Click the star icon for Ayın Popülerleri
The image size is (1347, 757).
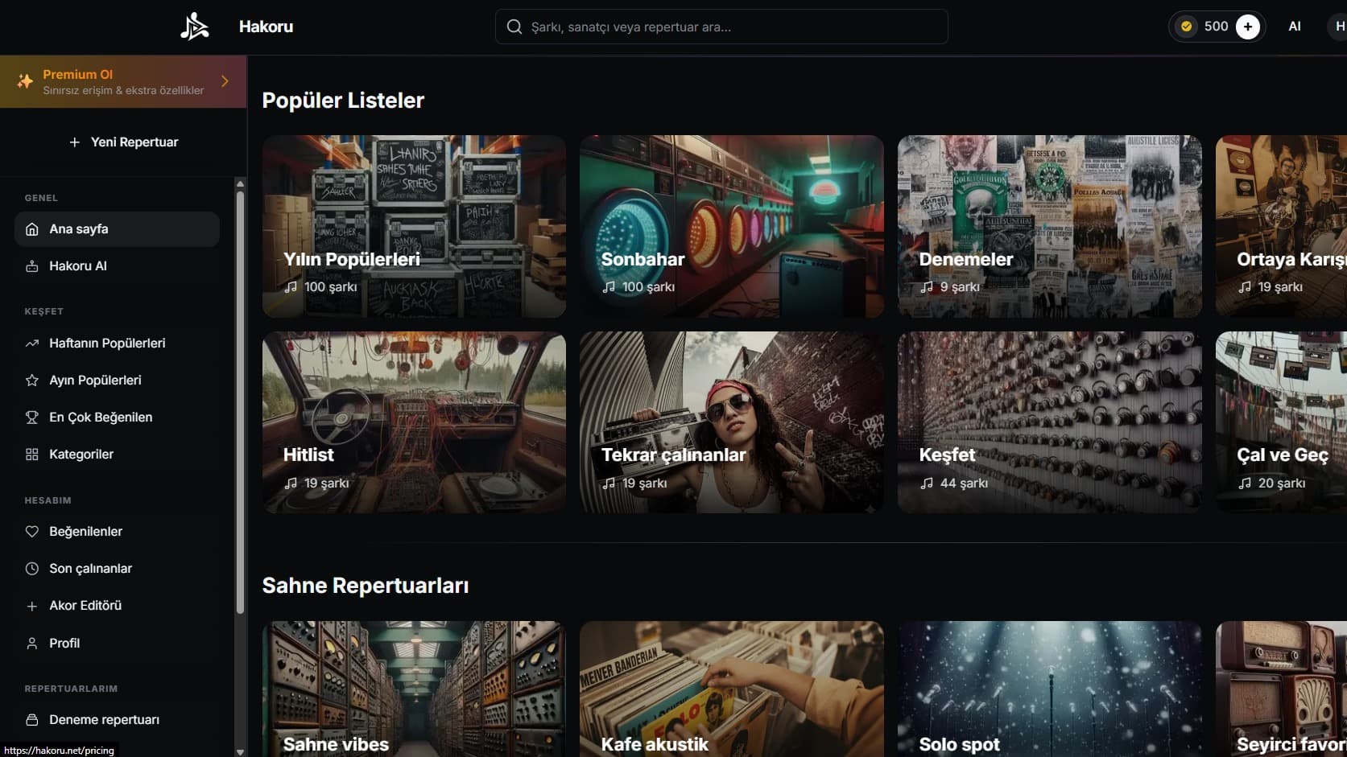point(32,381)
